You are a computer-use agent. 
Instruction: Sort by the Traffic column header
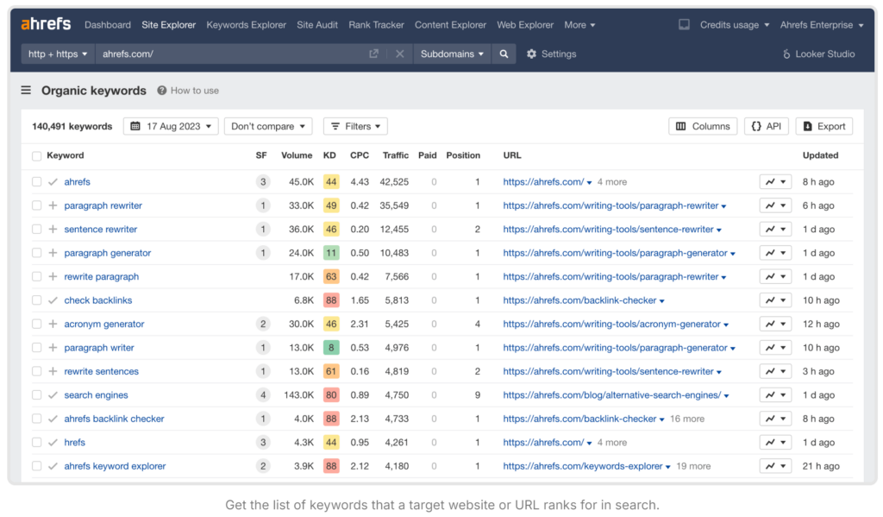395,155
